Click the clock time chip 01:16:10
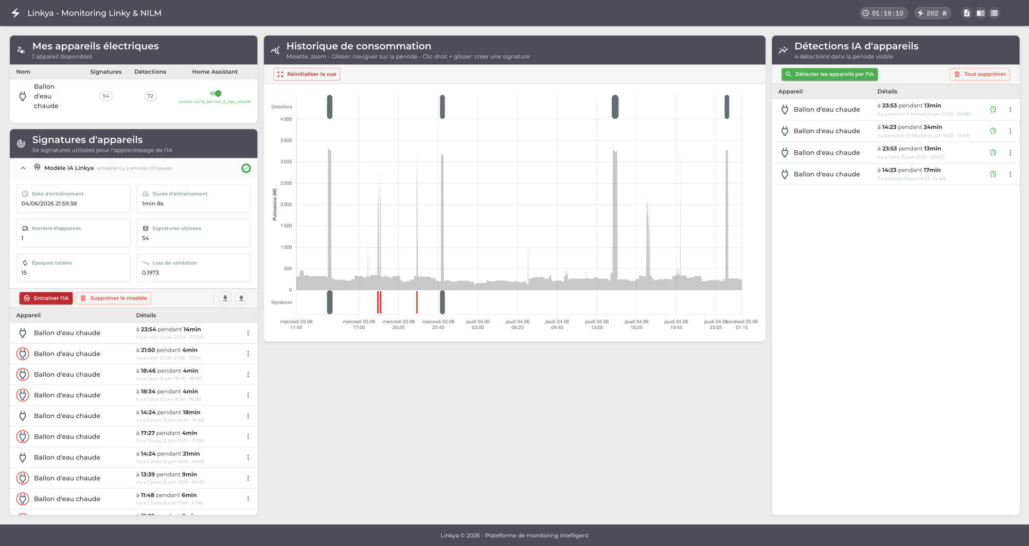Viewport: 1029px width, 546px height. tap(883, 13)
